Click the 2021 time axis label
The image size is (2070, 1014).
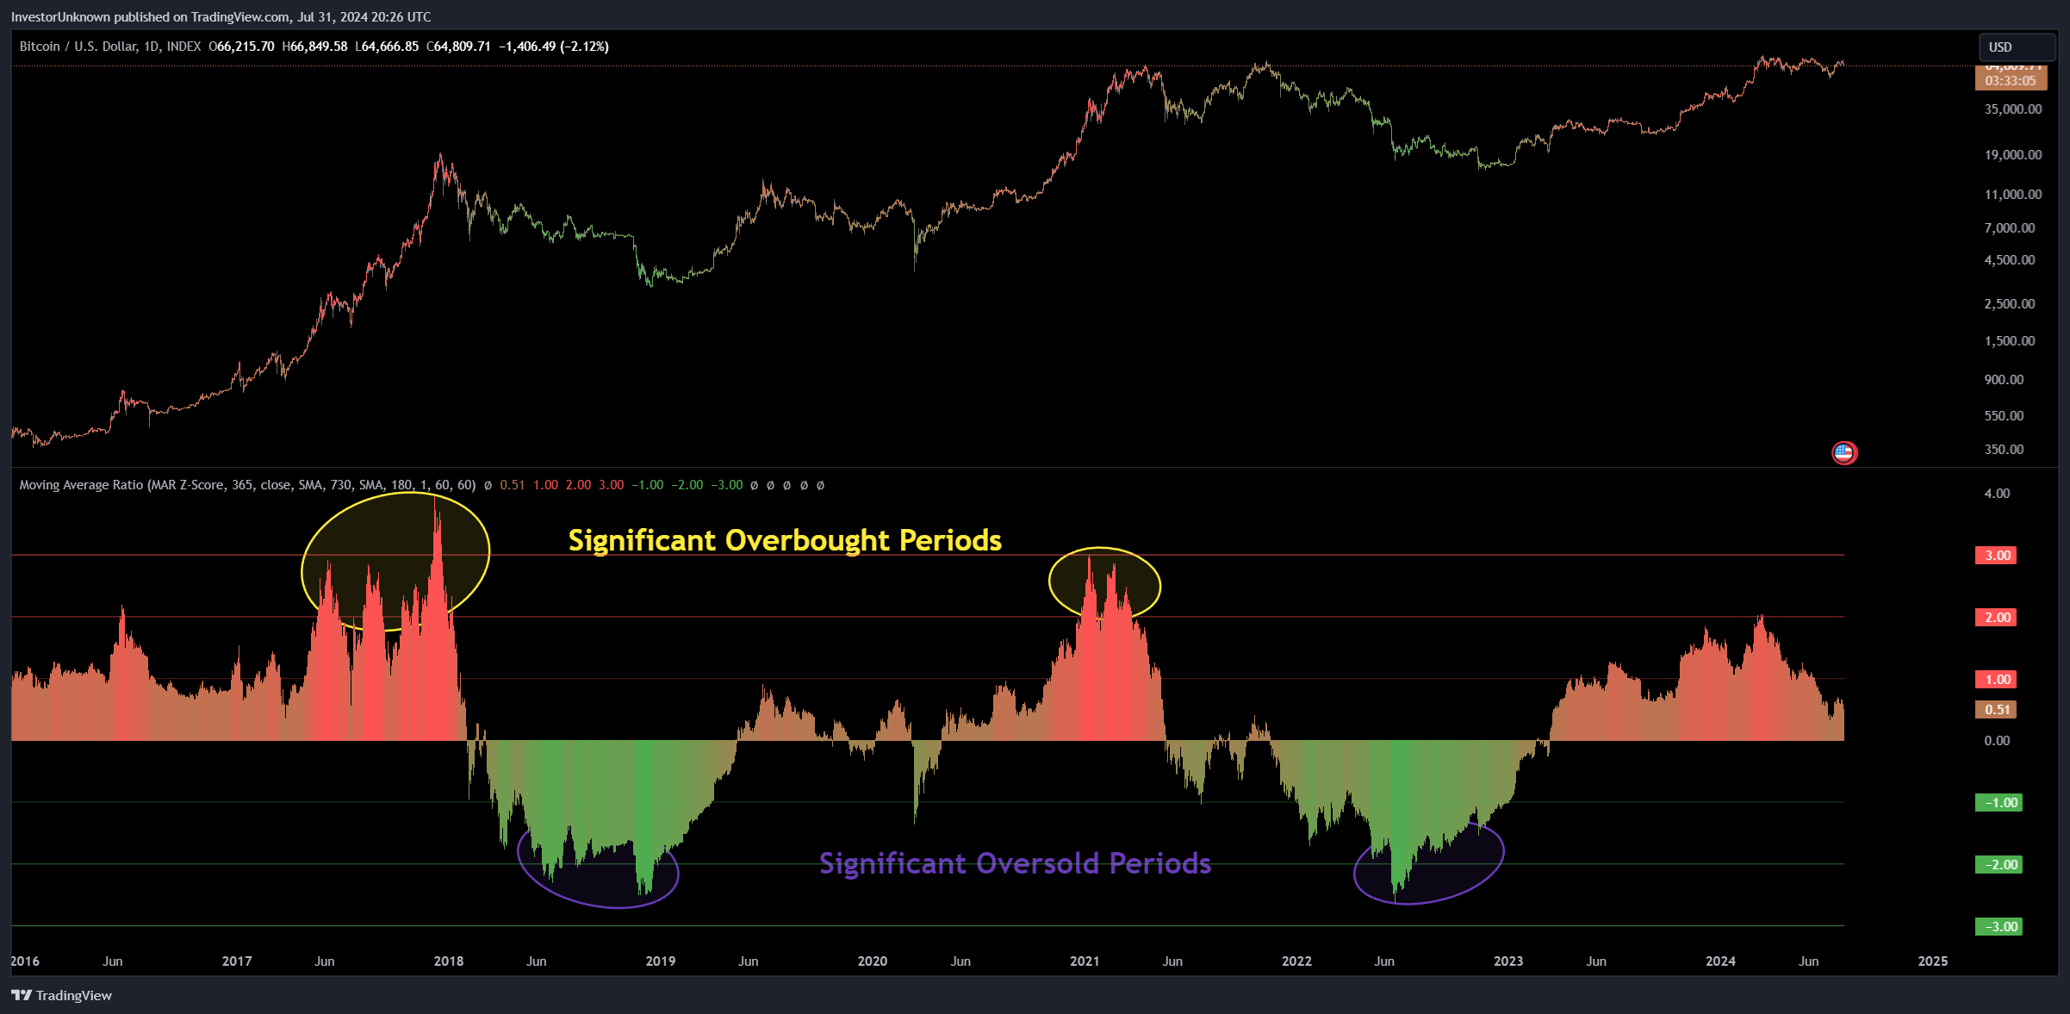pyautogui.click(x=1085, y=961)
